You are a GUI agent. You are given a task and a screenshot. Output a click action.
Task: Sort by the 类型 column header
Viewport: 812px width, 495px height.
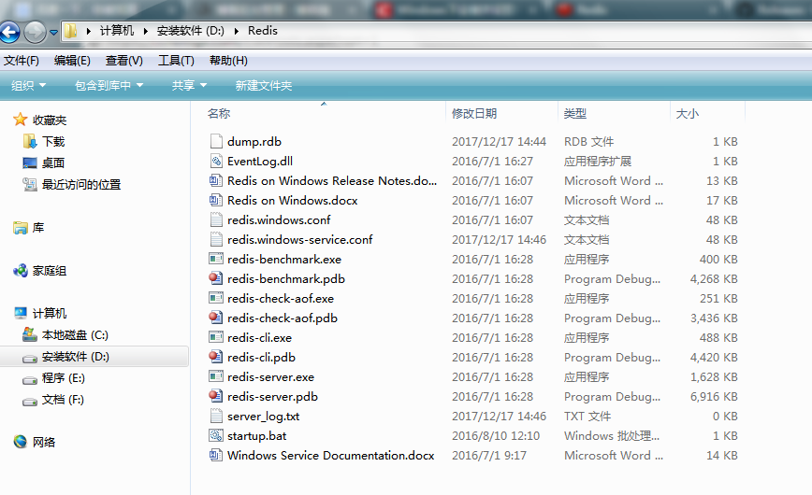click(x=574, y=113)
